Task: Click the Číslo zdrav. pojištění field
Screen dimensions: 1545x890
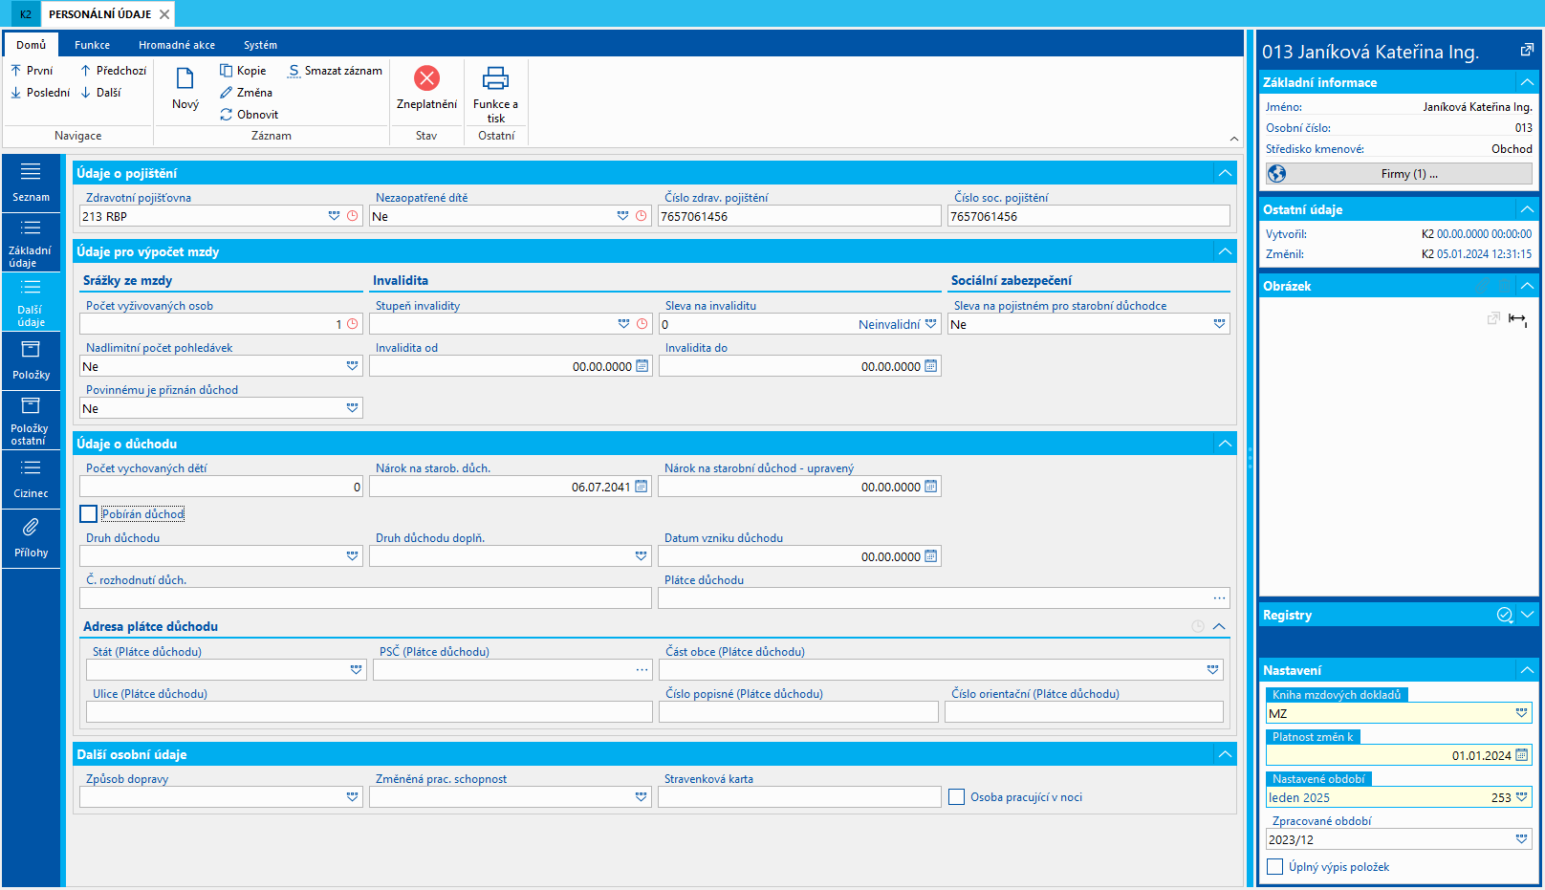Action: point(798,217)
